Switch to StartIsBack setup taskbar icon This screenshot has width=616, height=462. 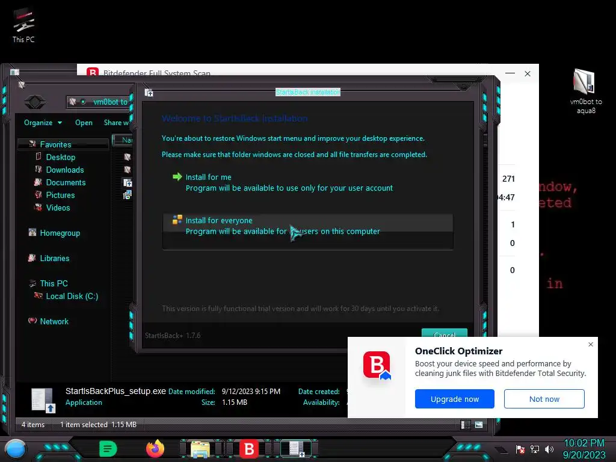tap(295, 449)
